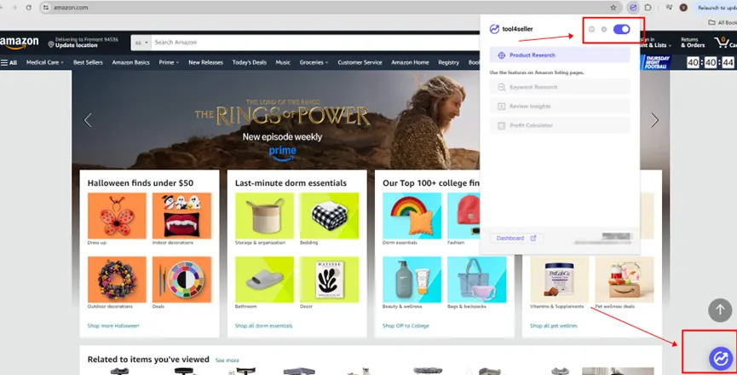The height and width of the screenshot is (375, 737).
Task: Open the browser profile avatar
Action: click(683, 8)
